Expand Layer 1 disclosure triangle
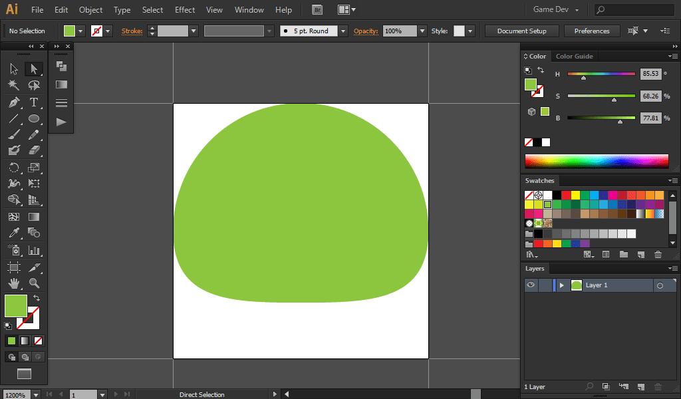 [x=562, y=285]
